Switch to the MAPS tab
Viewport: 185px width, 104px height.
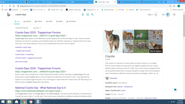pos(49,21)
